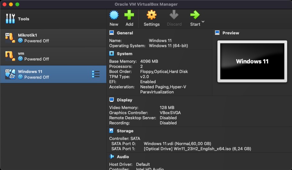This screenshot has width=292, height=170.
Task: Click the green Add machine icon
Action: coord(129,15)
